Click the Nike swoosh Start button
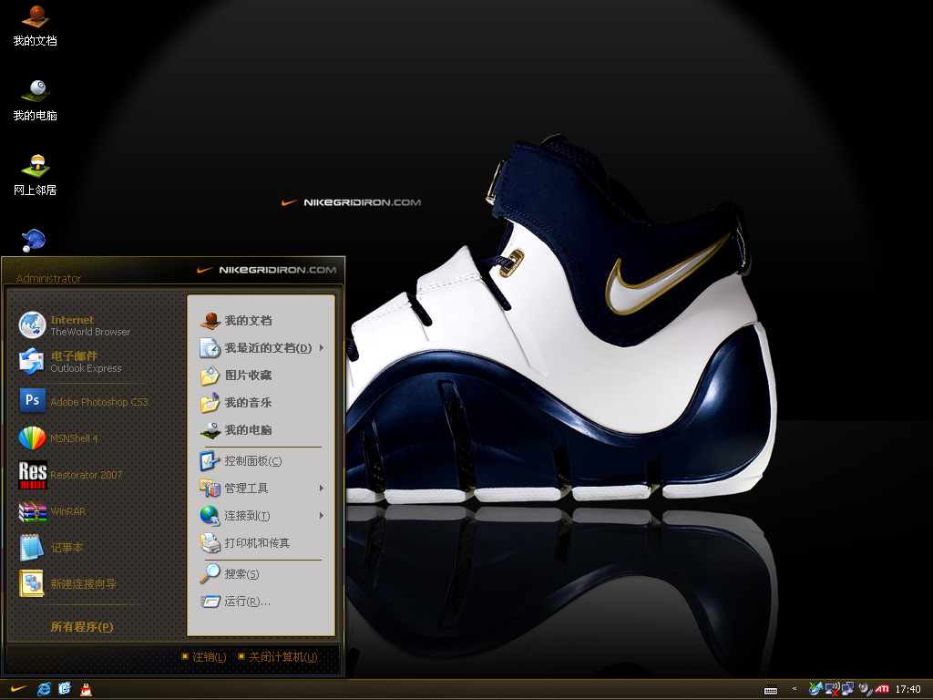This screenshot has height=700, width=933. (x=18, y=689)
